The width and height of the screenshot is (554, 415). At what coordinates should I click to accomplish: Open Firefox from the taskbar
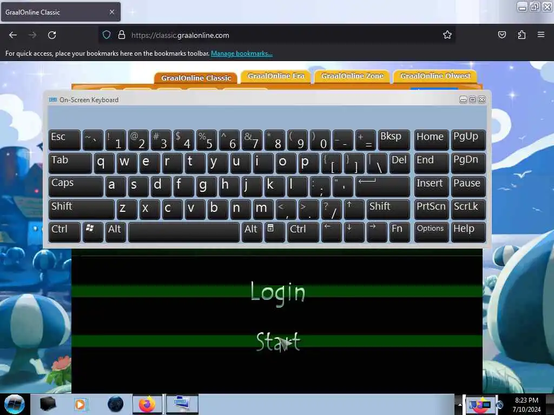pos(147,404)
